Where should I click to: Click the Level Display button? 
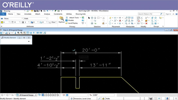(72, 23)
